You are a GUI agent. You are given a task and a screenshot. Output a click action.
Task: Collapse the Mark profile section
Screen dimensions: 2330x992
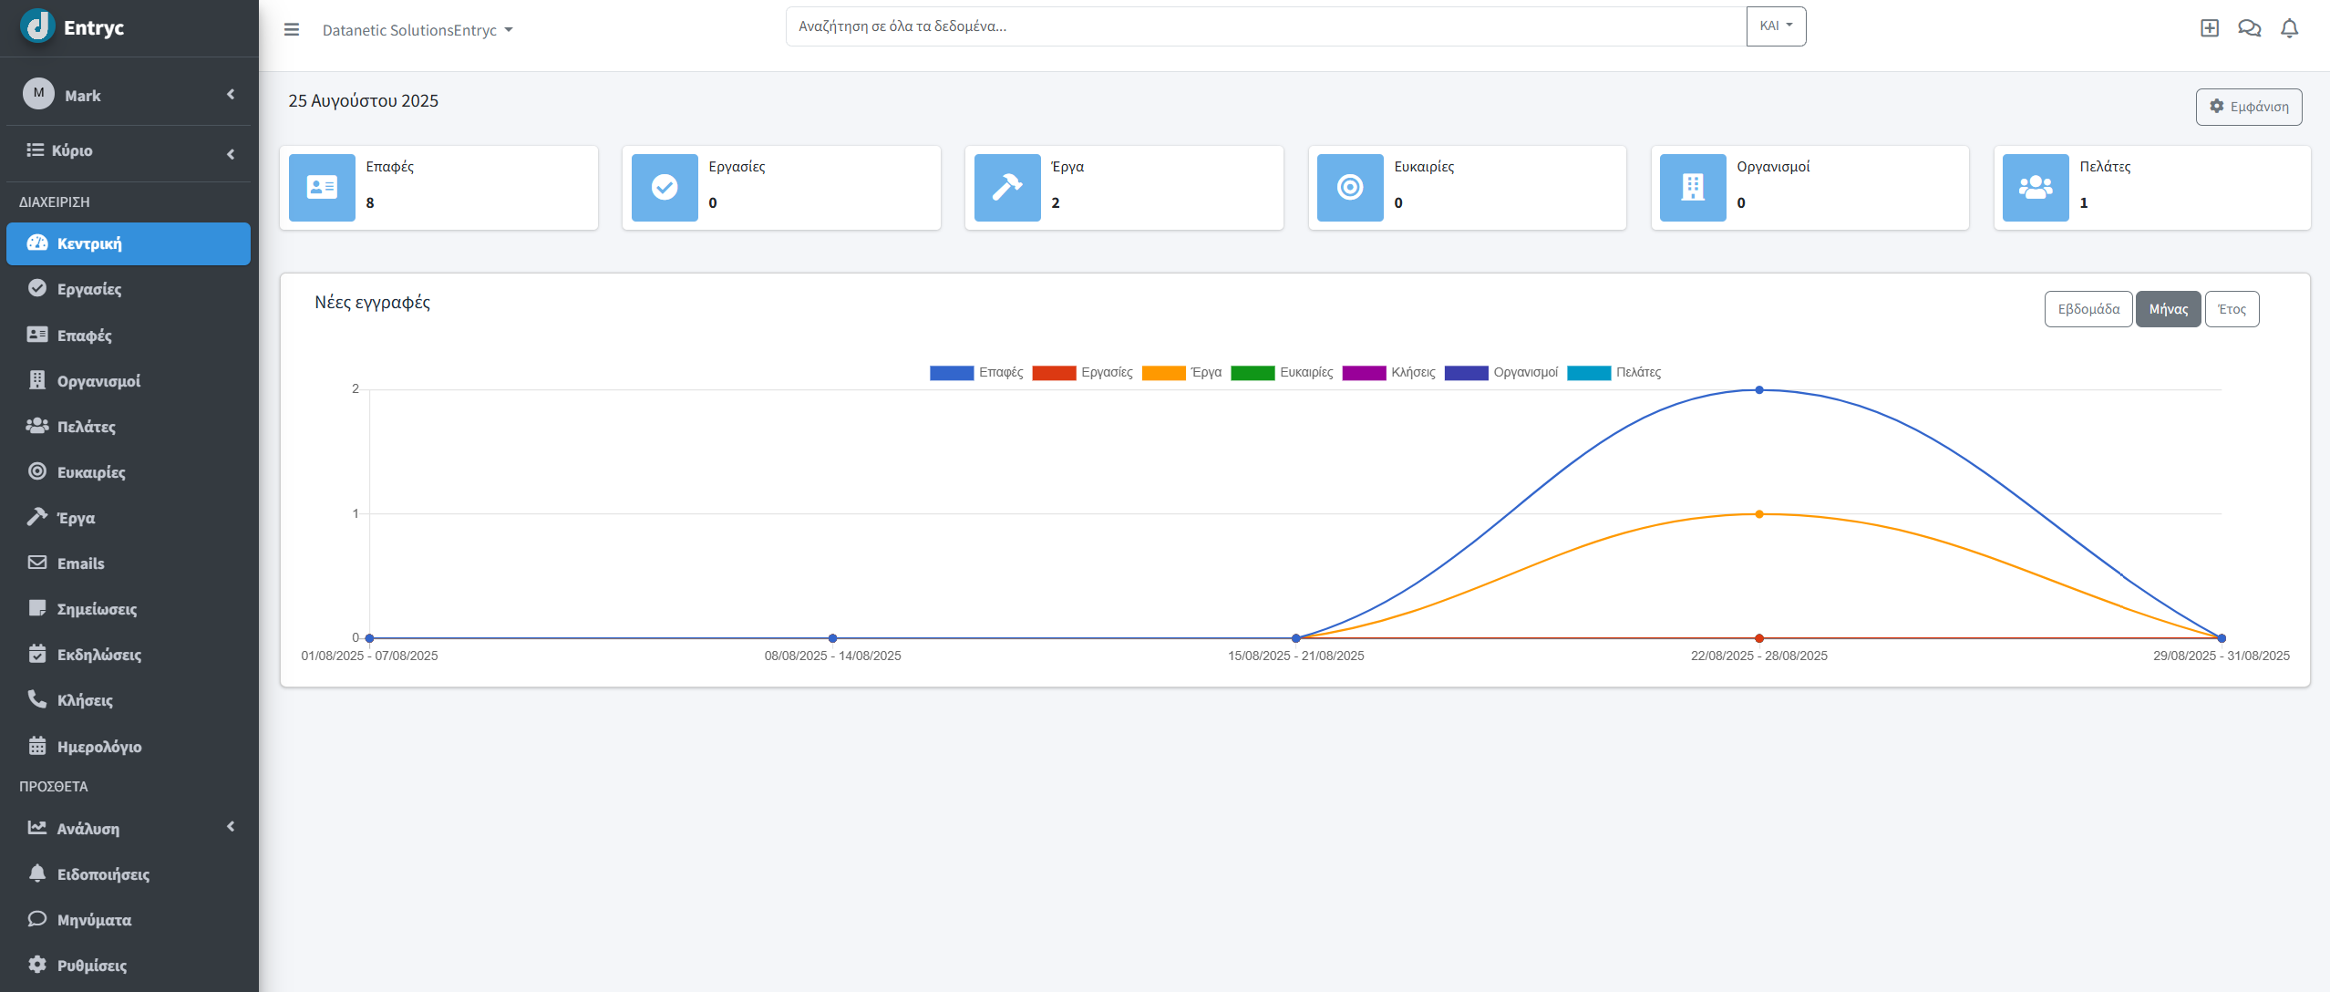pyautogui.click(x=229, y=94)
